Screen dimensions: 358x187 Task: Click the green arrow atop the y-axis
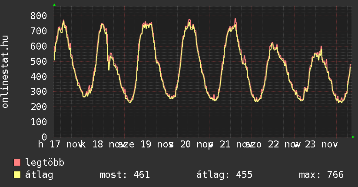[54, 5]
